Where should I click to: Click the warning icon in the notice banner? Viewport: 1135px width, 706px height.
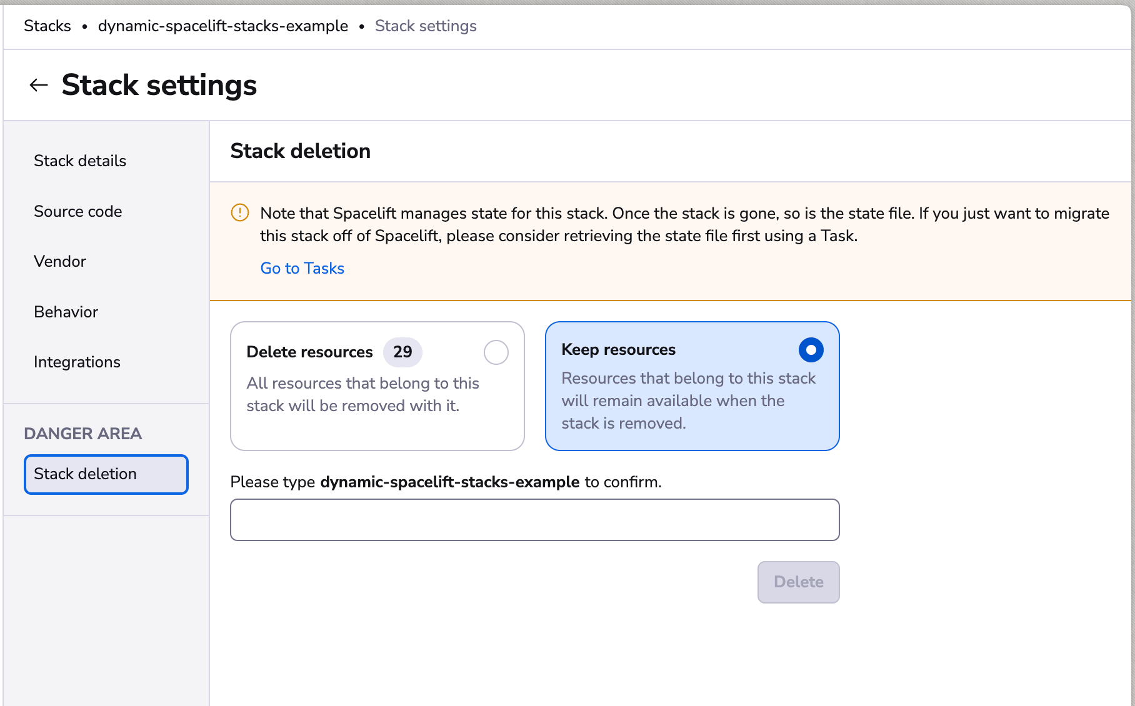pyautogui.click(x=240, y=213)
